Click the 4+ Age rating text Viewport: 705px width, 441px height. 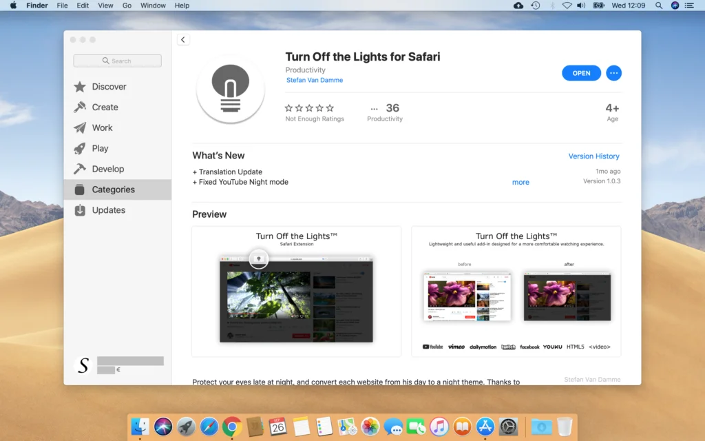612,112
